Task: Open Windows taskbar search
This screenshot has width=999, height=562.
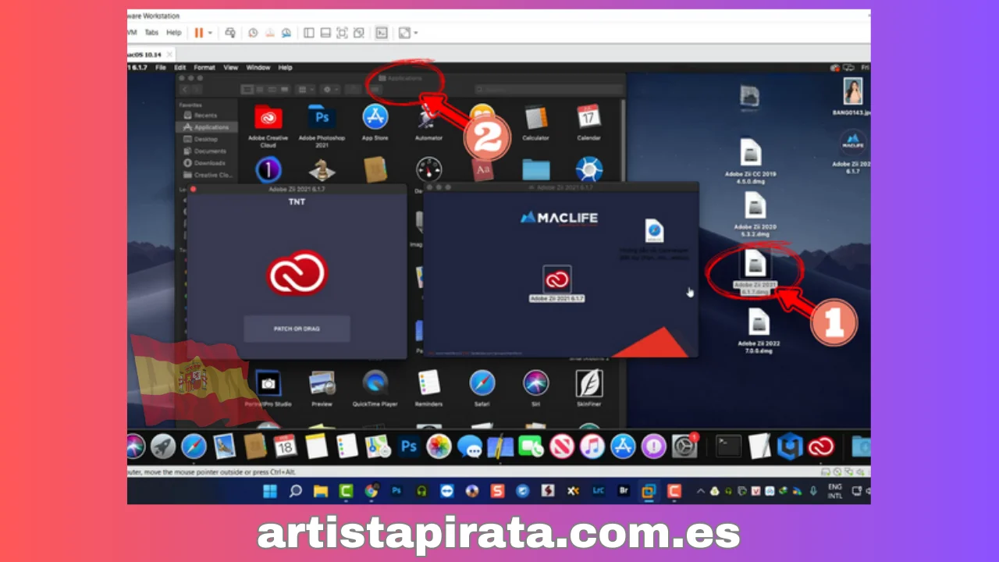Action: (295, 491)
